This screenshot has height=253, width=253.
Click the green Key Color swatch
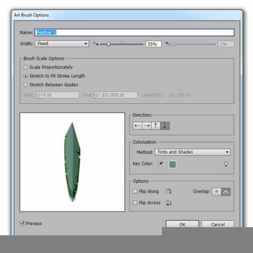point(173,164)
